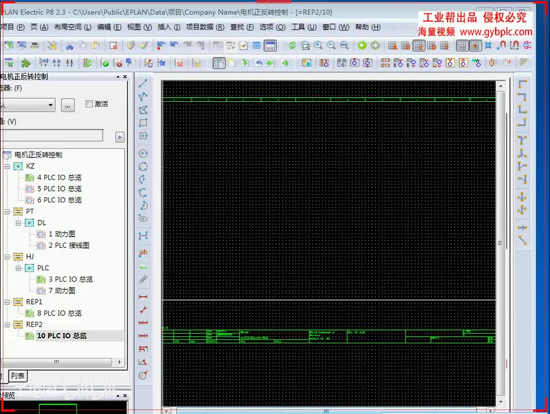Open the 插入 (I) menu

click(169, 27)
